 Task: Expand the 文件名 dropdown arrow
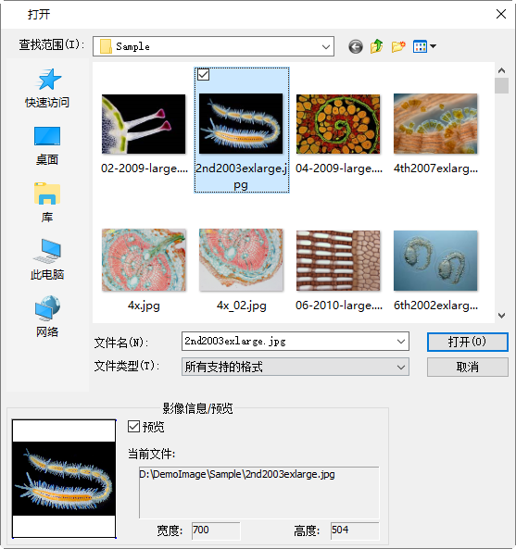point(401,342)
